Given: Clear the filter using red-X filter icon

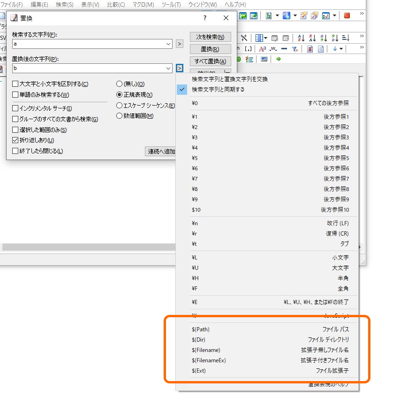Looking at the screenshot, I should pyautogui.click(x=295, y=49).
